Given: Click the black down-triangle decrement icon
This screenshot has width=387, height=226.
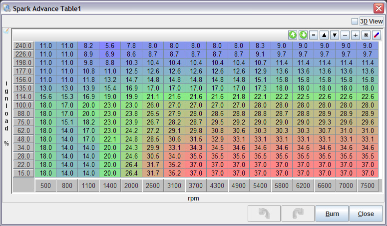Looking at the screenshot, I should point(335,35).
